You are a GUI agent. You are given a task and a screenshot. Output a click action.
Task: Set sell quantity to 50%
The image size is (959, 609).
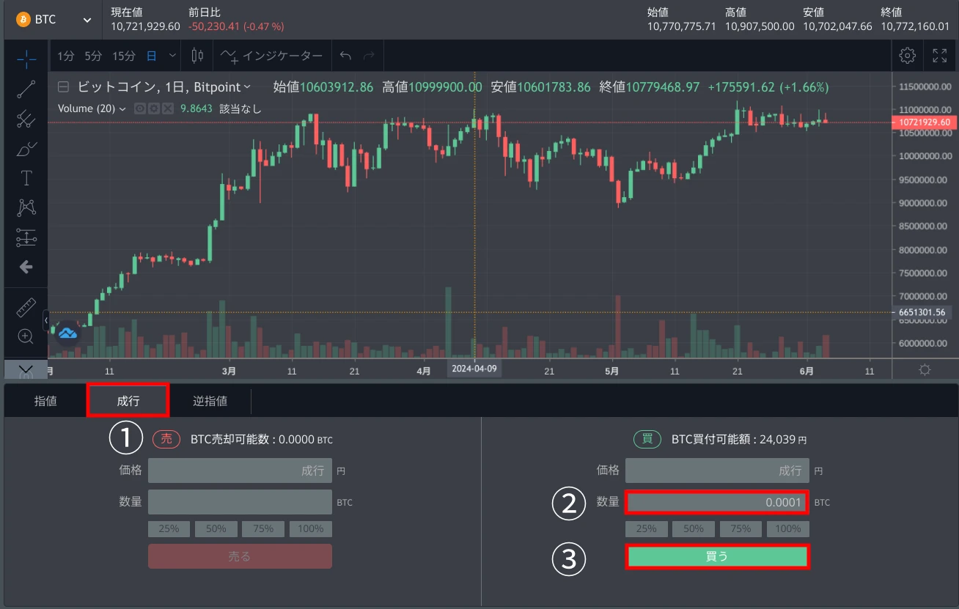click(x=216, y=528)
